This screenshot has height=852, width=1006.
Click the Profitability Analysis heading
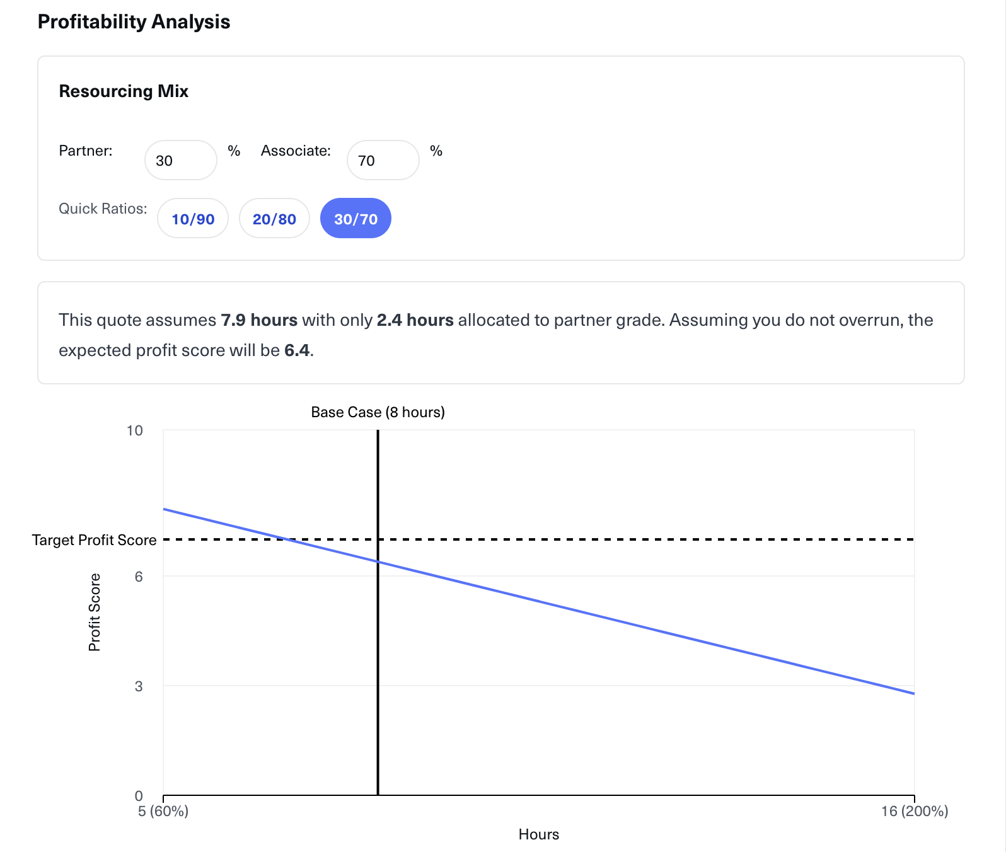134,21
